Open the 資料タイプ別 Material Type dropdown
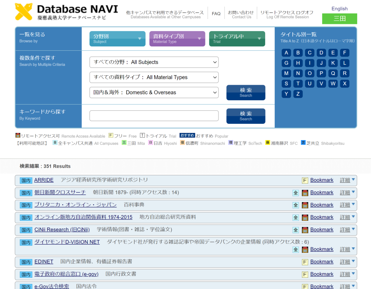The height and width of the screenshot is (289, 371). 177,39
